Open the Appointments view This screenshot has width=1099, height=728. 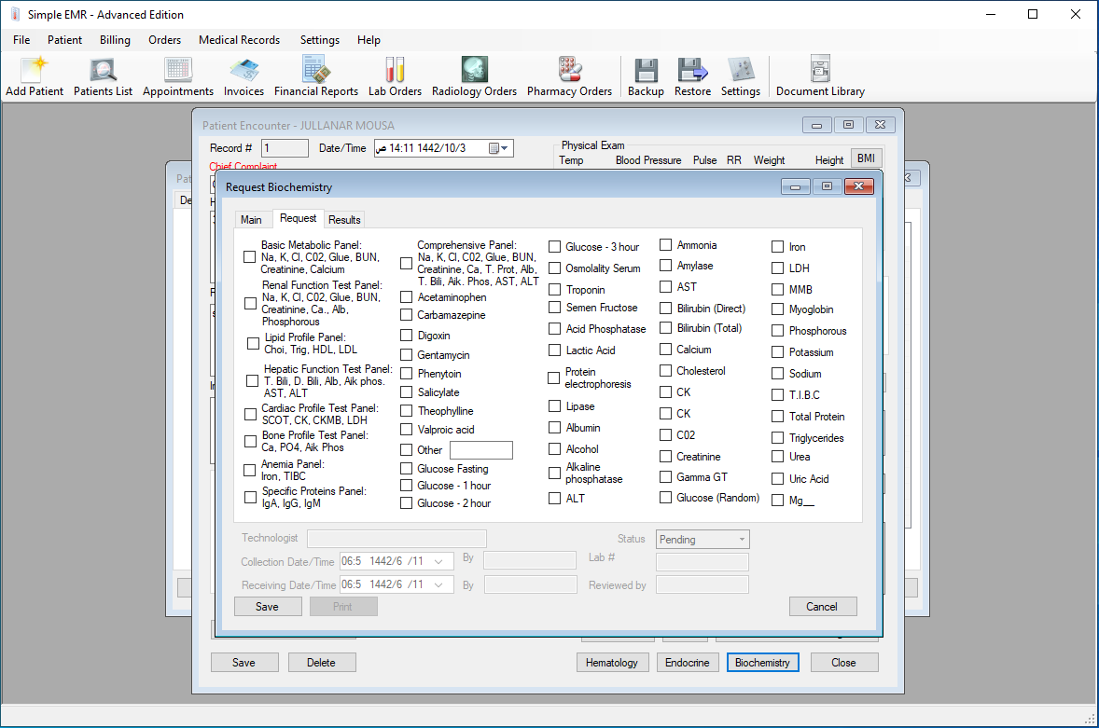pos(177,75)
